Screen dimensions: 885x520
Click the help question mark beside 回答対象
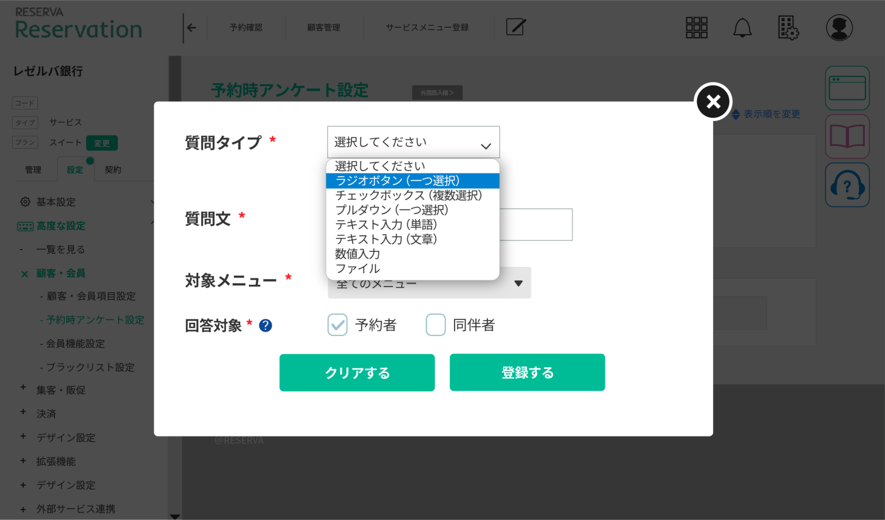pos(266,326)
